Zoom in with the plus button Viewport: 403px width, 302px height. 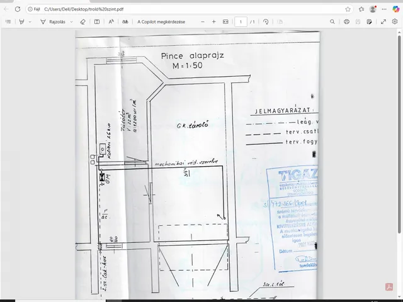(214, 21)
